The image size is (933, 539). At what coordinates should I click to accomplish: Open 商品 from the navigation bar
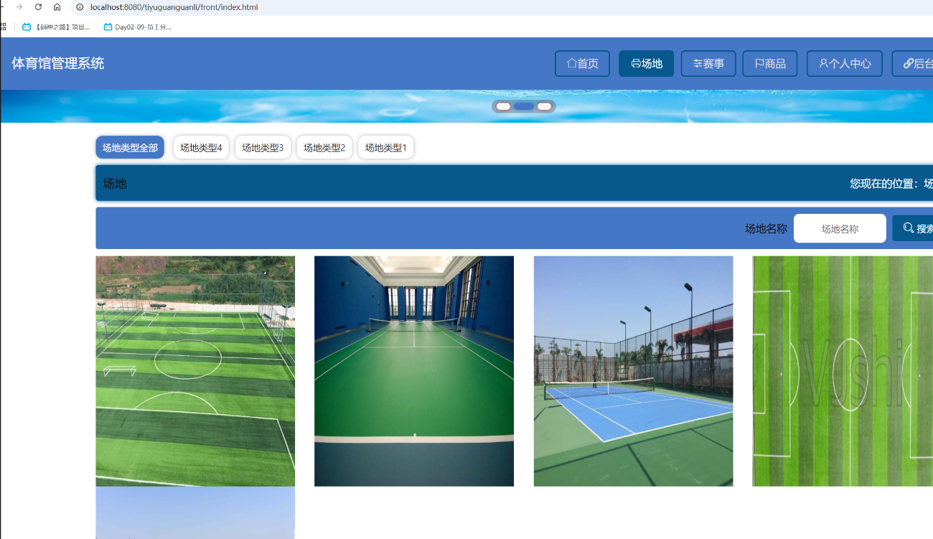[769, 64]
